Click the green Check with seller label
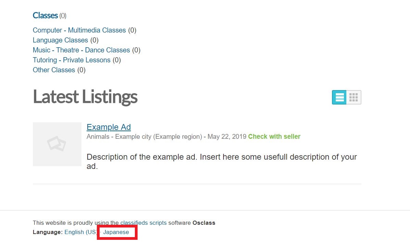This screenshot has width=410, height=246. click(274, 136)
